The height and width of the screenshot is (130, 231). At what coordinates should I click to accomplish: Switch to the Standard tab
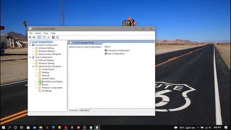[84, 110]
